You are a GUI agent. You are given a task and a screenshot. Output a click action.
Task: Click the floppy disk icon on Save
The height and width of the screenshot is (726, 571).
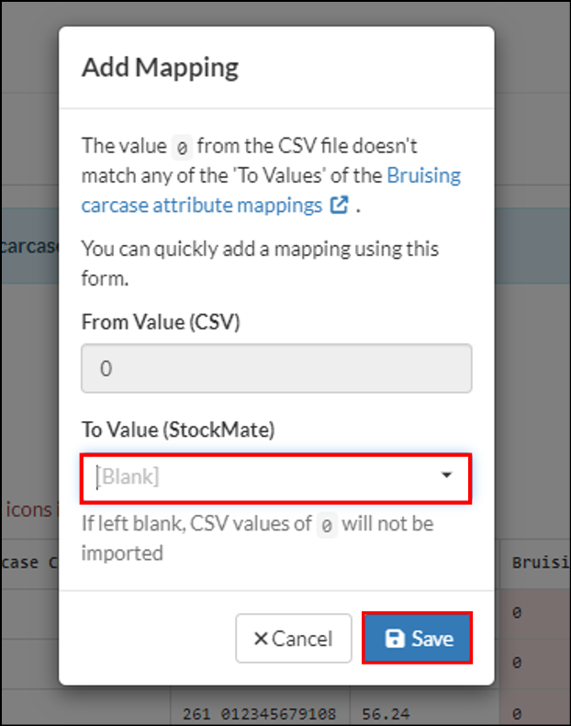click(x=395, y=639)
